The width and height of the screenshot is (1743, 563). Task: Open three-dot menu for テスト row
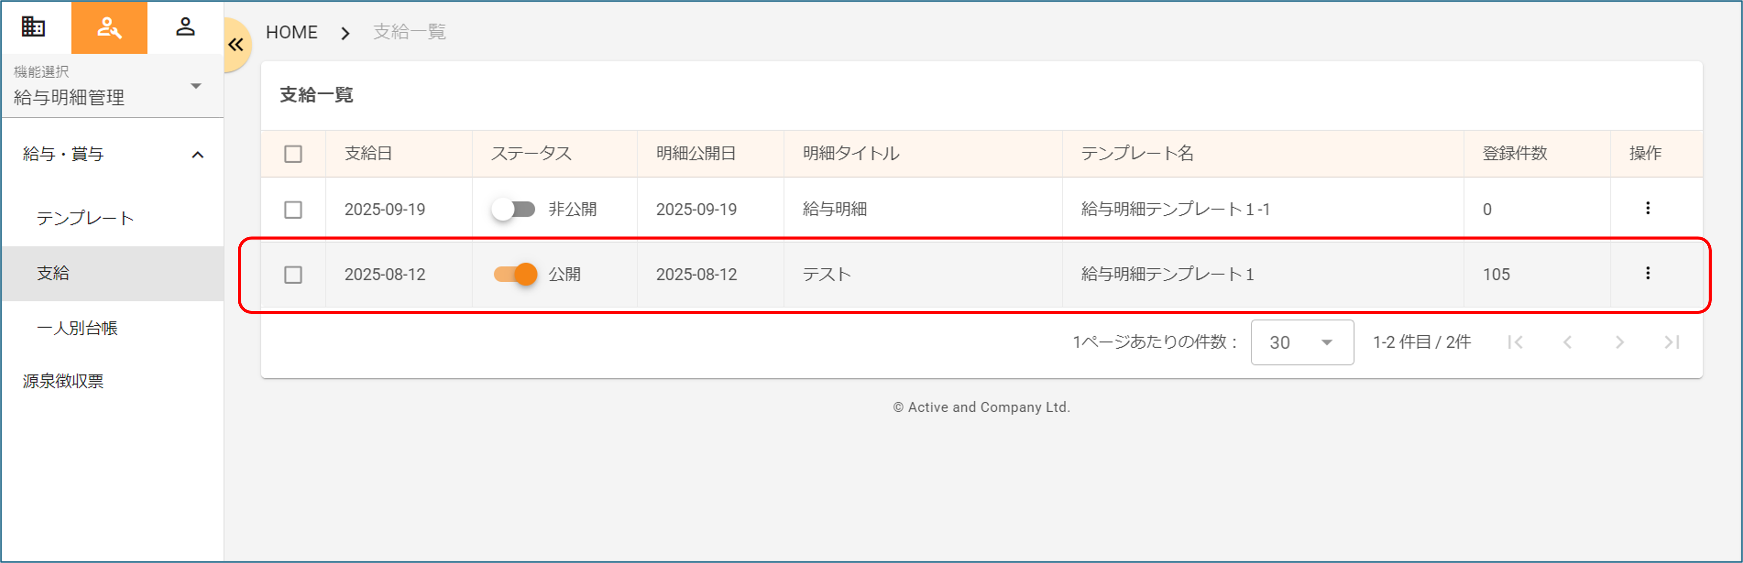pos(1647,273)
